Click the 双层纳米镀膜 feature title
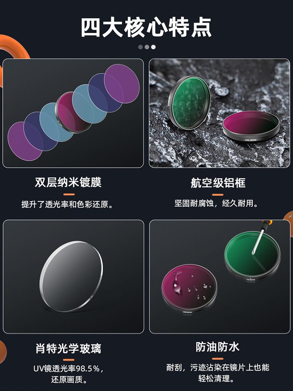 pyautogui.click(x=68, y=182)
